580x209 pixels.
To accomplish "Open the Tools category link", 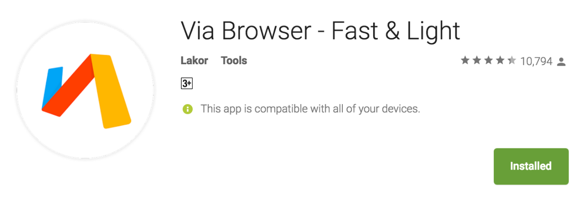I will [234, 60].
